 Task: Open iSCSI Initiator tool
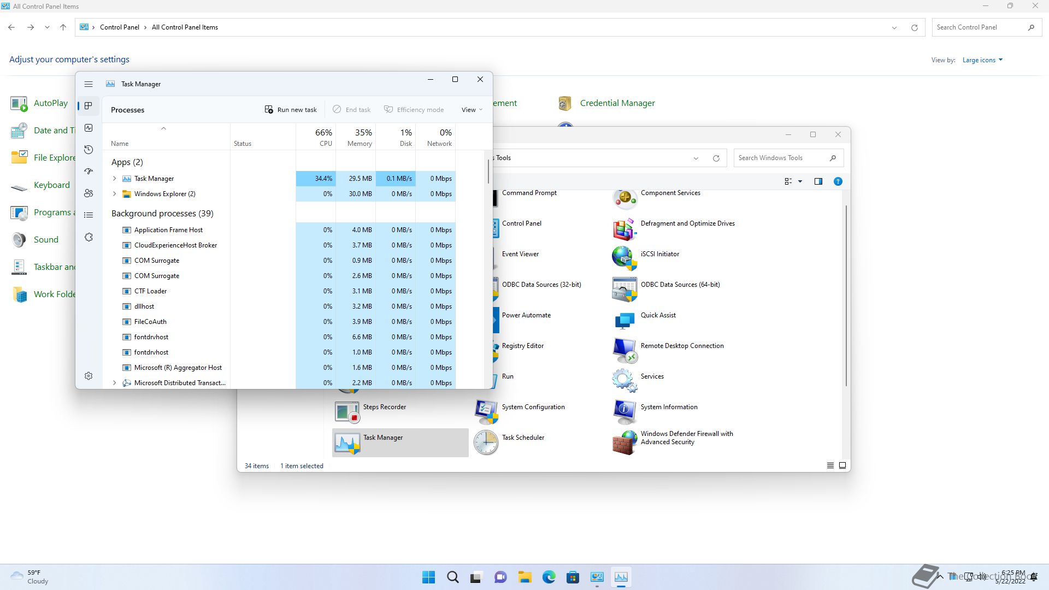(646, 259)
